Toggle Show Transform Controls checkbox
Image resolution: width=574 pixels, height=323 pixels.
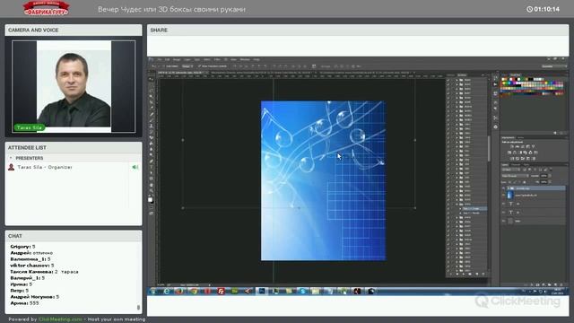click(199, 66)
